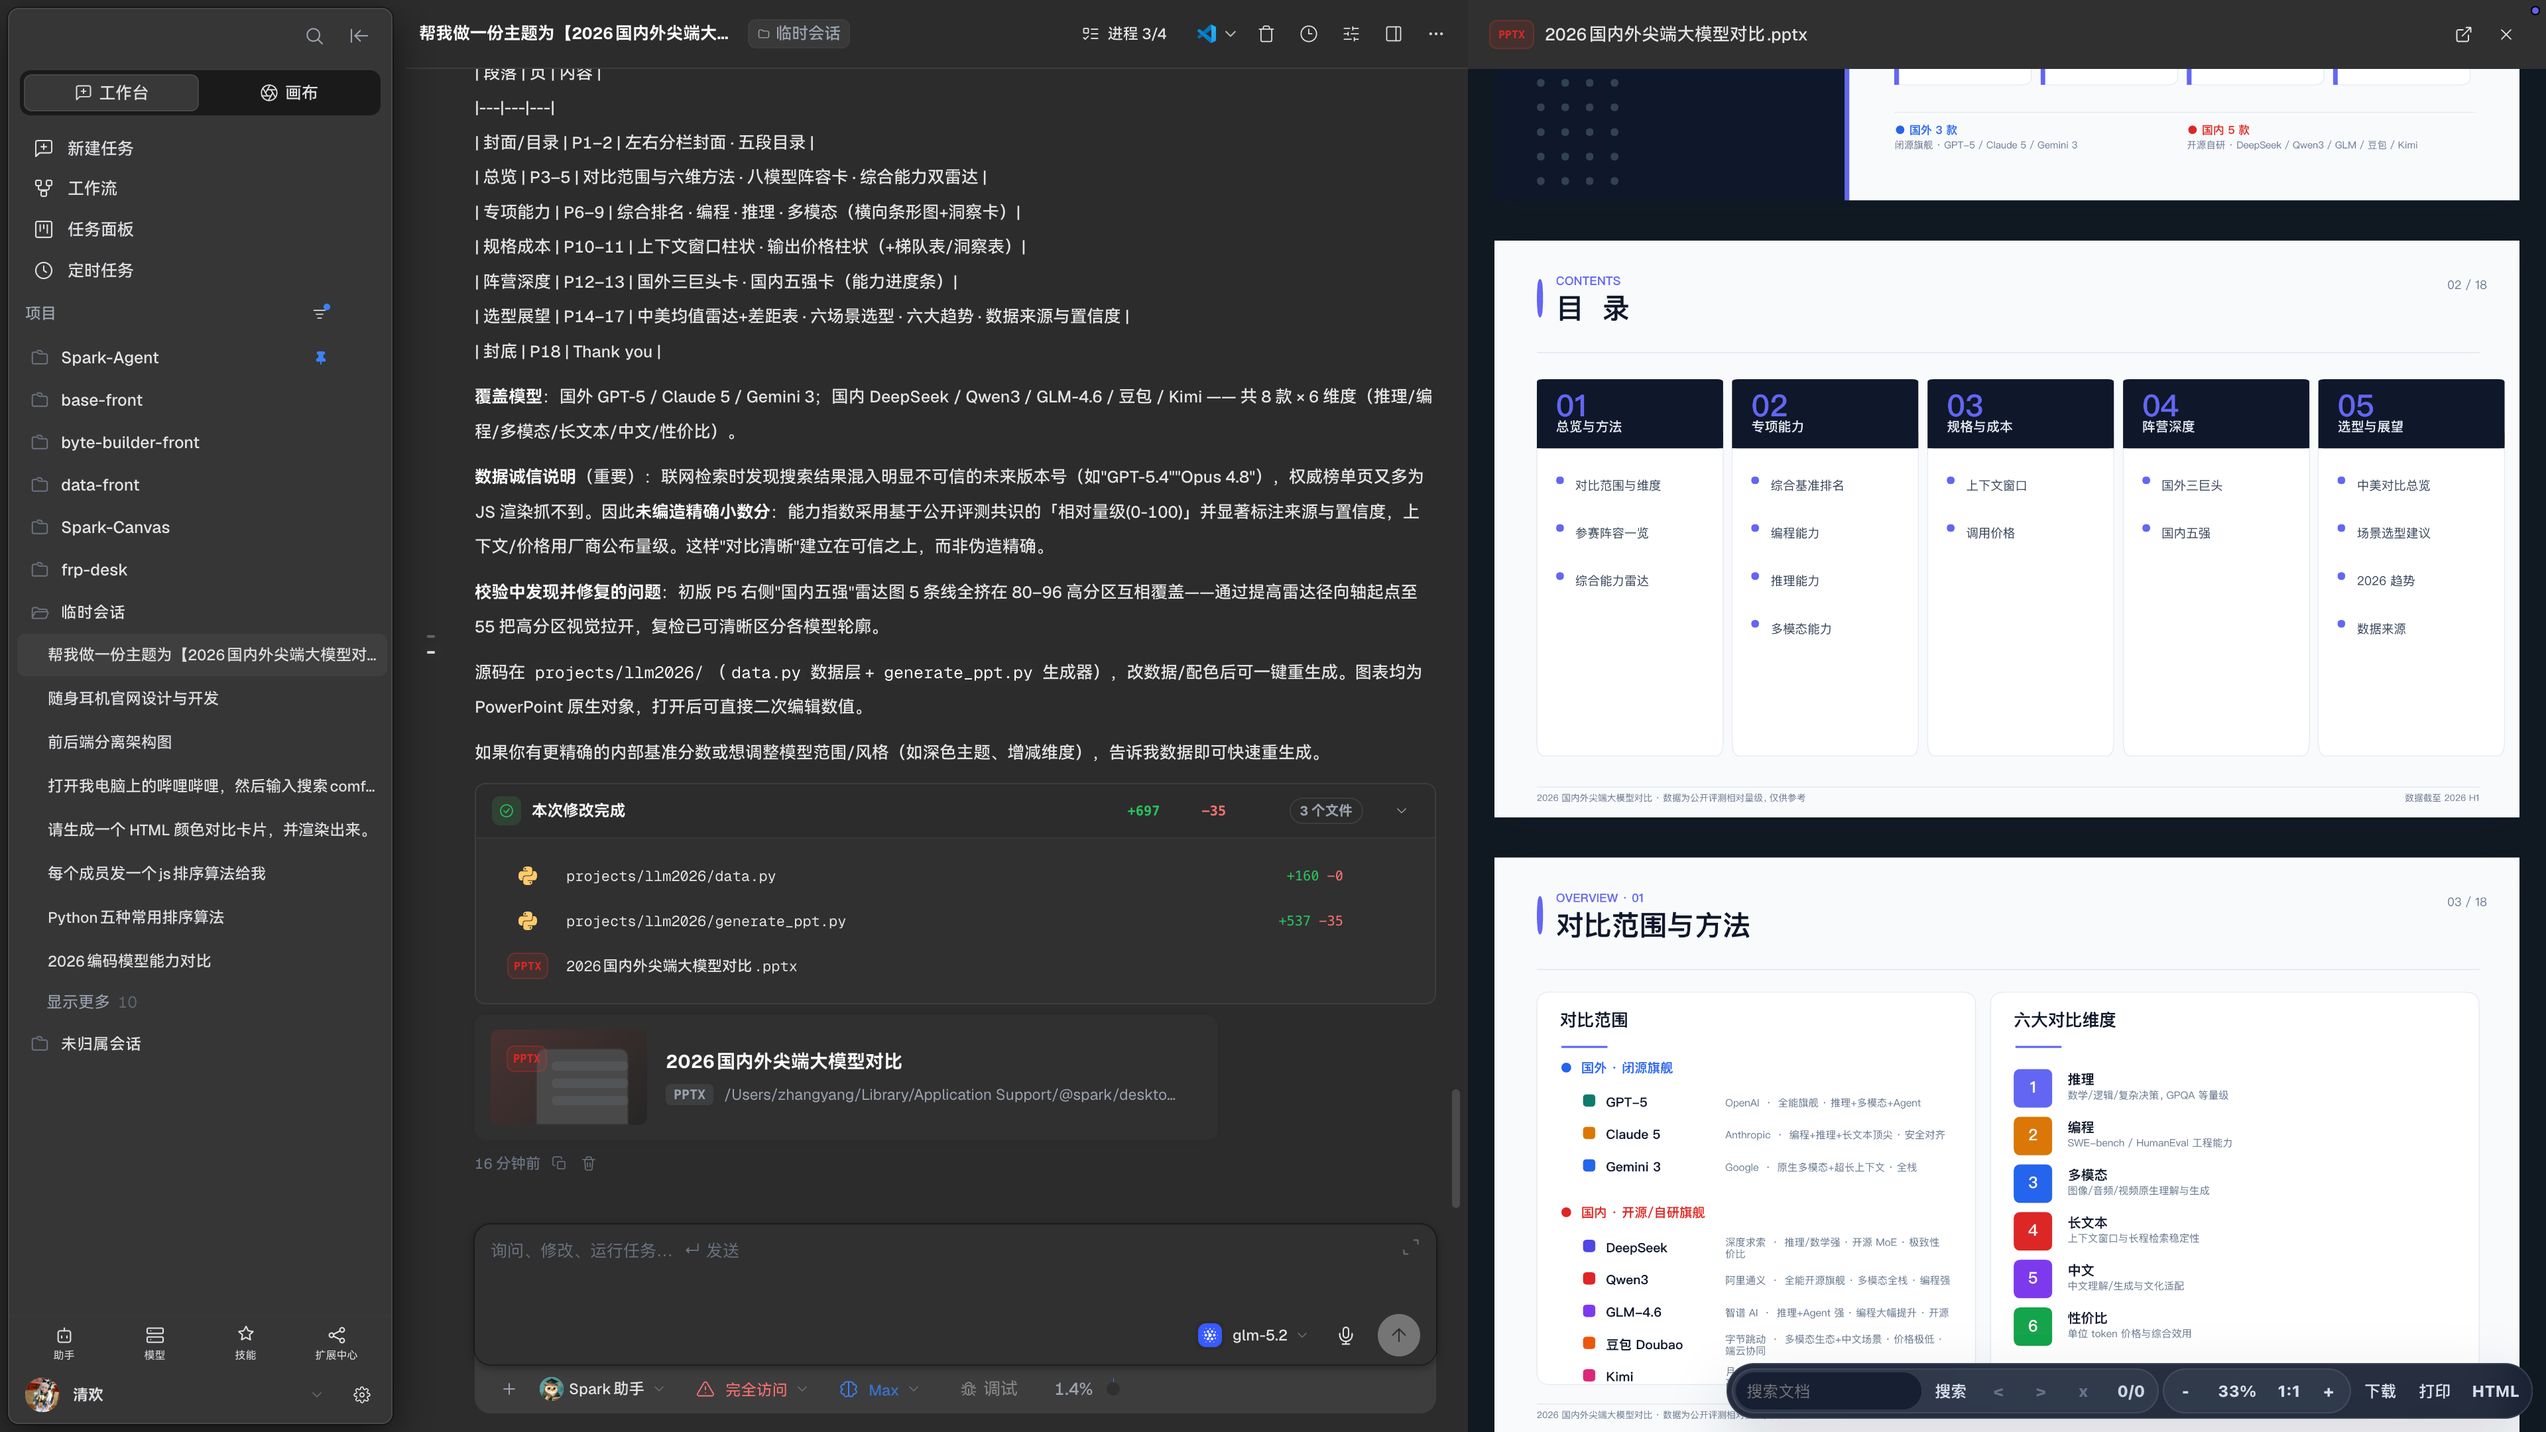
Task: Click 打印 button in preview toolbar
Action: (x=2435, y=1390)
